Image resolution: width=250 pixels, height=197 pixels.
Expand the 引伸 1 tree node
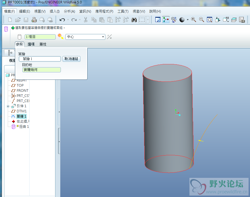click(x=8, y=106)
